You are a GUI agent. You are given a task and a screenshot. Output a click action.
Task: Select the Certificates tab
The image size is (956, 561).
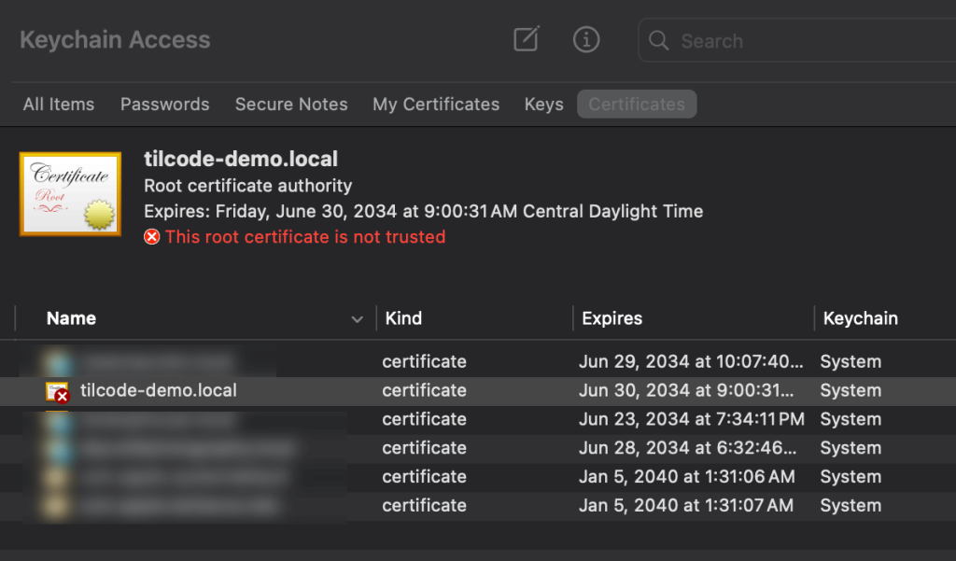(637, 105)
